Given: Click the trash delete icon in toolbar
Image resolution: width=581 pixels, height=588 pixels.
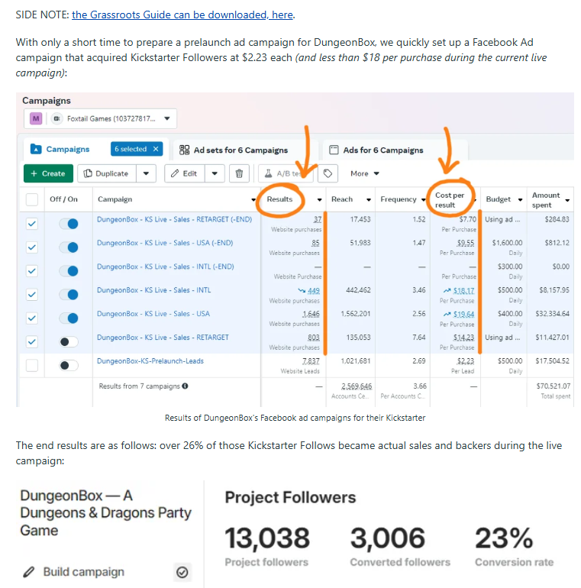Looking at the screenshot, I should [239, 173].
